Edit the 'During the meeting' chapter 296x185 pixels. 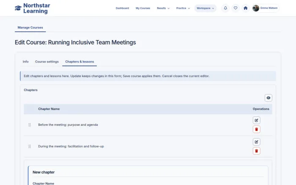[256, 142]
